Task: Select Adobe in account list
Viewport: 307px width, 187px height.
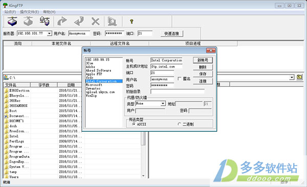Action: point(104,67)
